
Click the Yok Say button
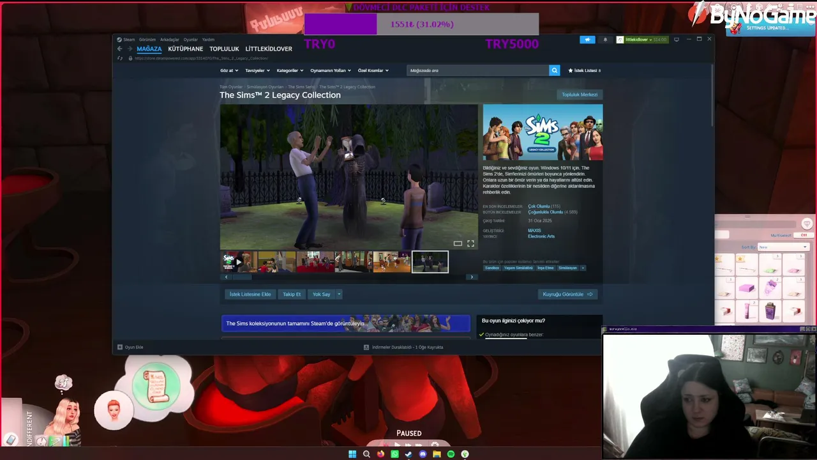[322, 294]
